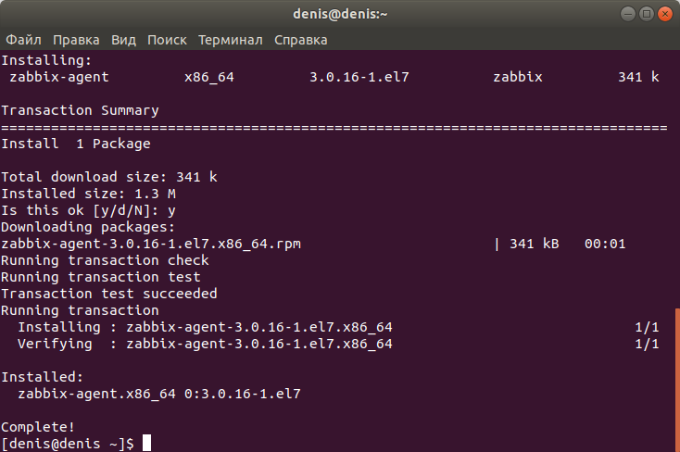
Task: Click the 'Installed size: 1.3 M' line
Action: [88, 194]
